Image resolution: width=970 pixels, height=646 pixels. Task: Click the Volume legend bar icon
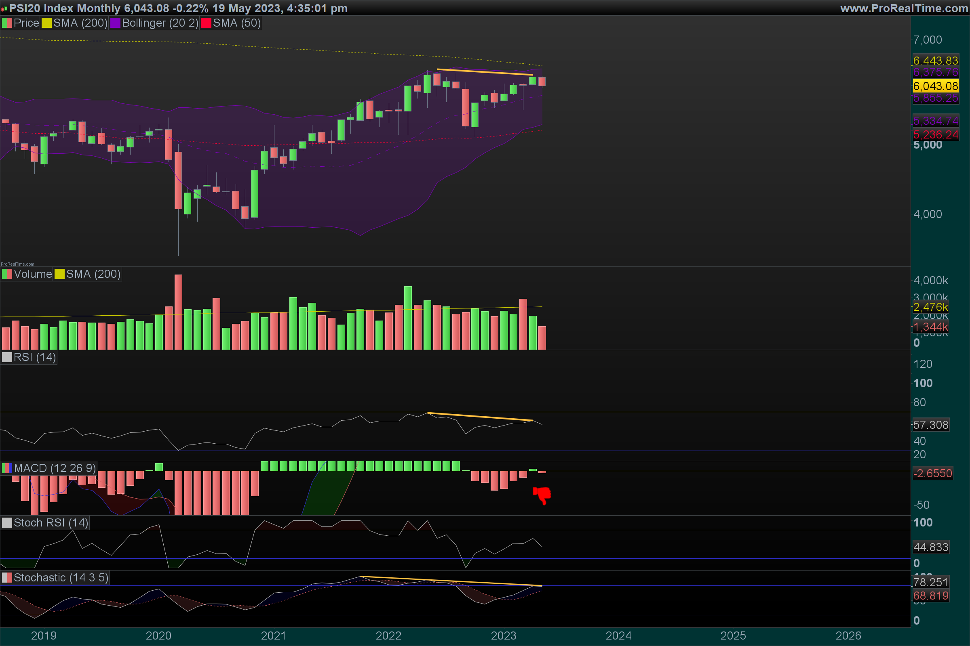(7, 274)
